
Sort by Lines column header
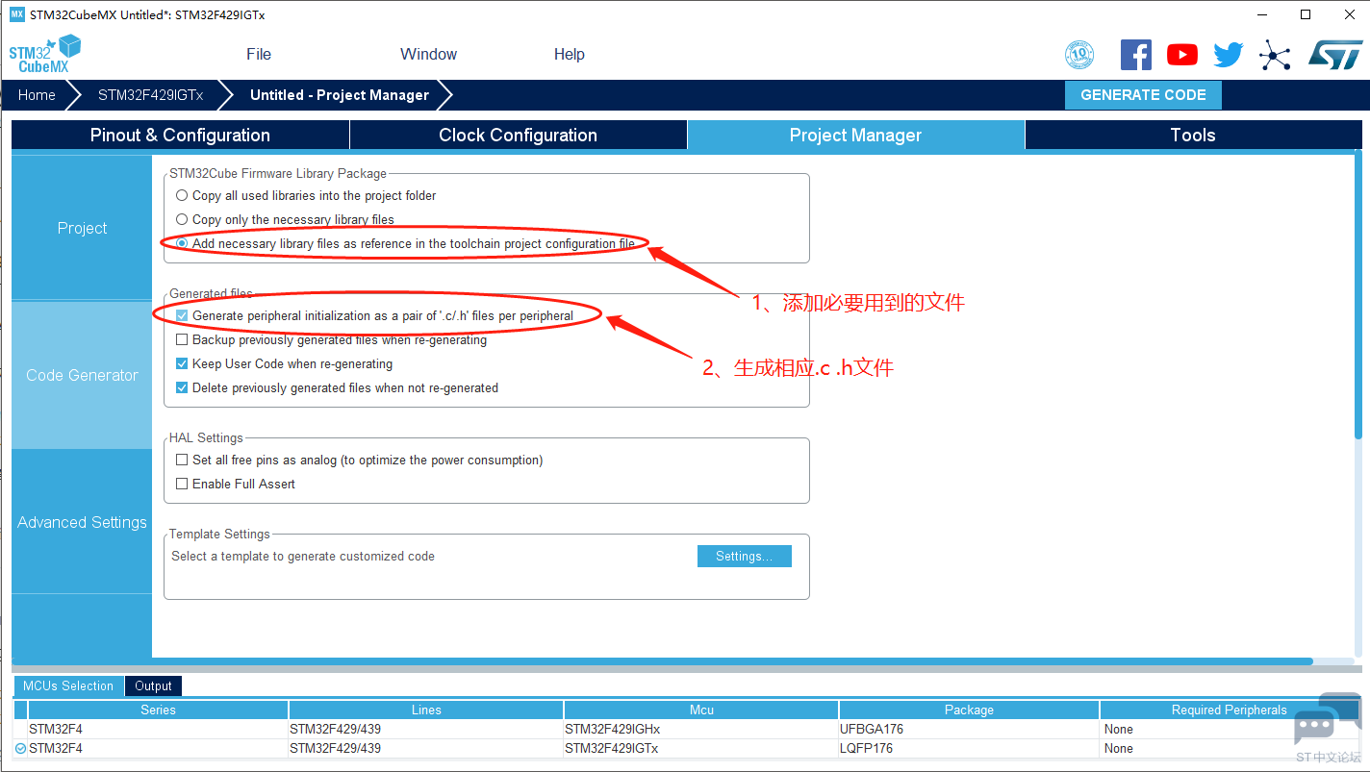pyautogui.click(x=426, y=710)
